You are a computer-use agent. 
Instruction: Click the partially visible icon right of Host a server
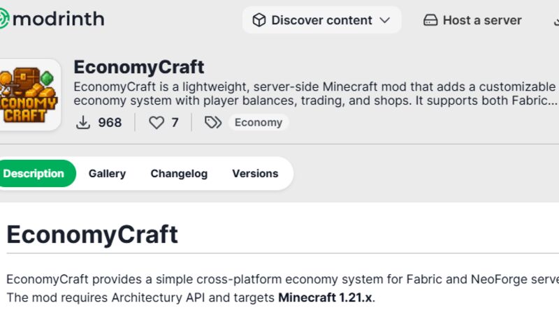click(x=556, y=20)
